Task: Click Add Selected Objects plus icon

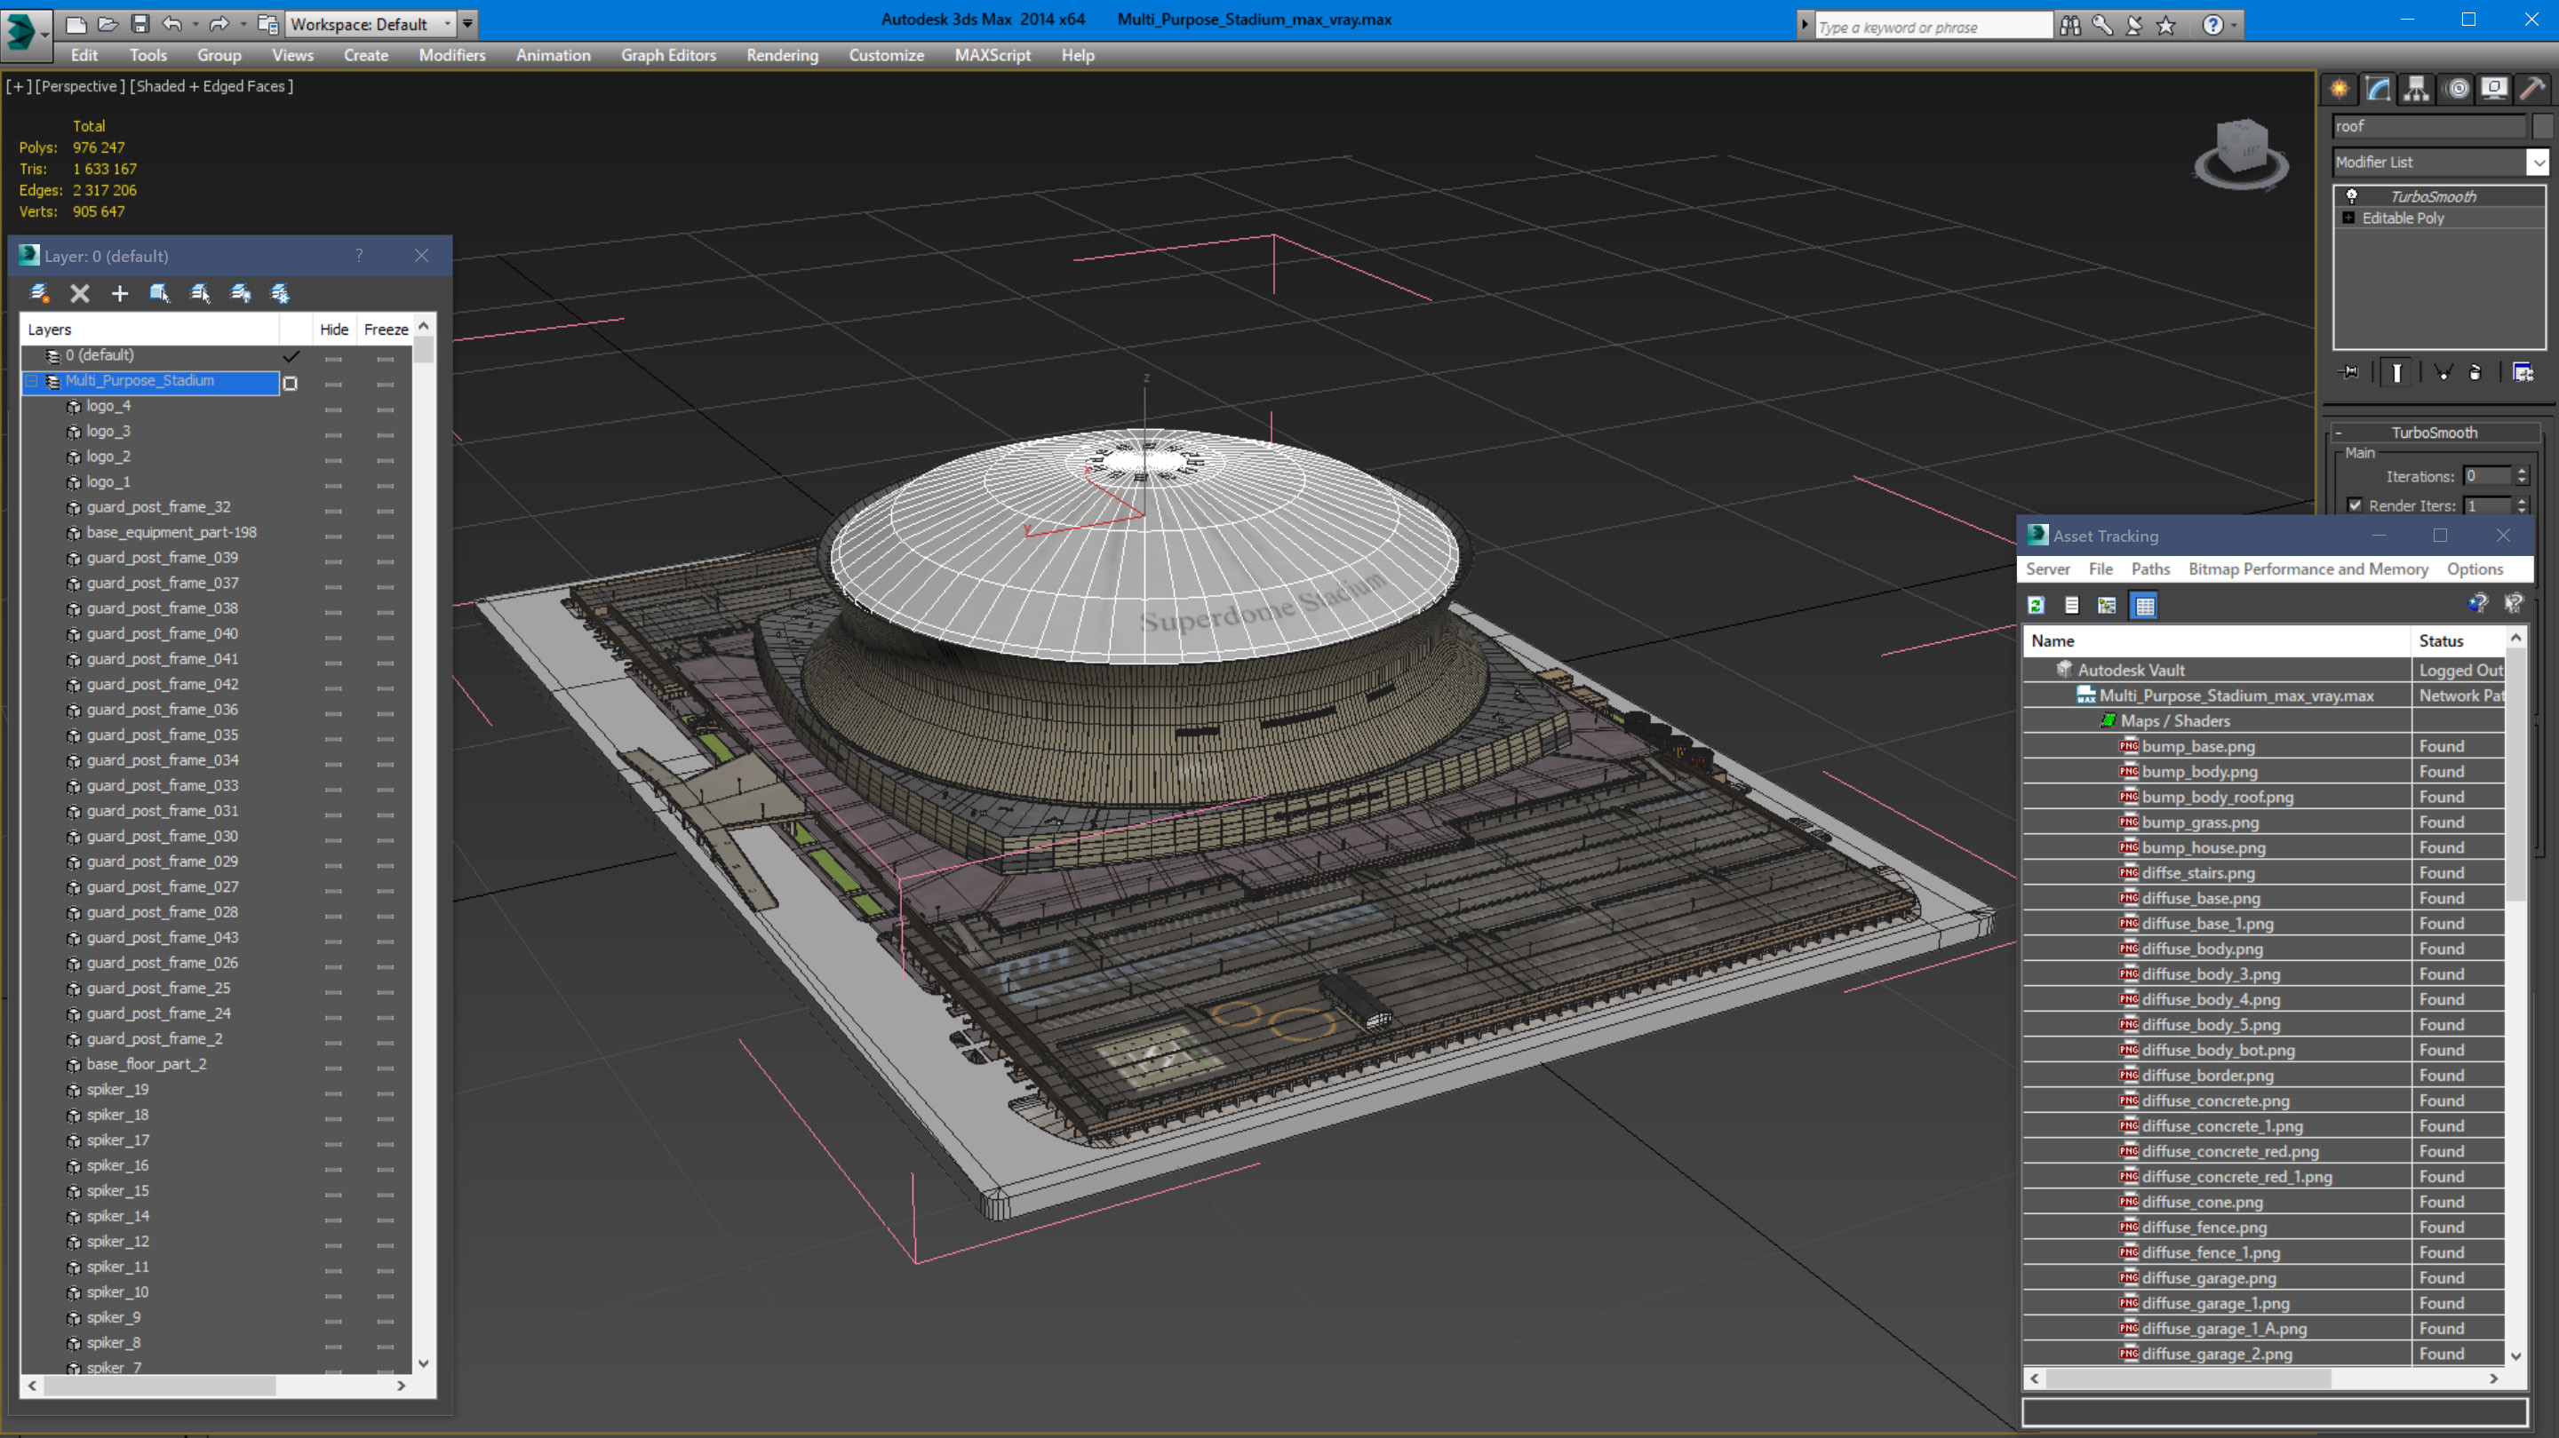Action: tap(119, 293)
